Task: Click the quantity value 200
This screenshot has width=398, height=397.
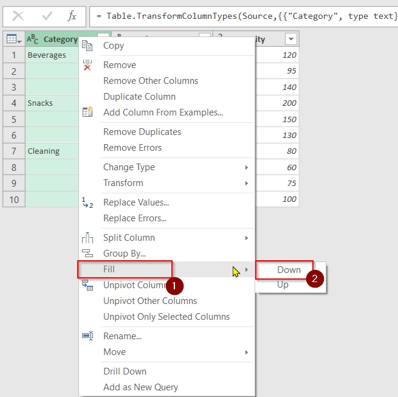Action: [289, 103]
